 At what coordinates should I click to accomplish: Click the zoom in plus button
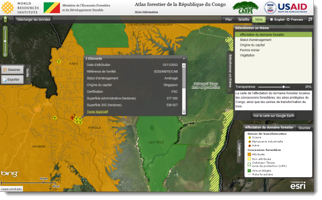pyautogui.click(x=5, y=28)
